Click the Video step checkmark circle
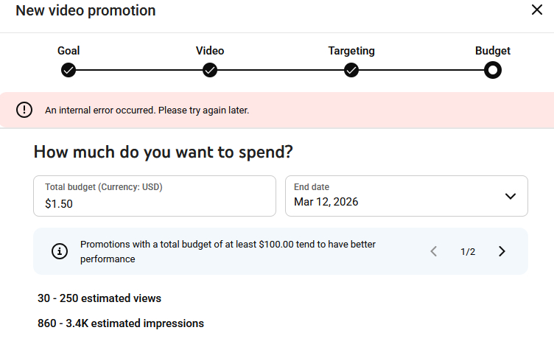The height and width of the screenshot is (361, 554). coord(210,70)
